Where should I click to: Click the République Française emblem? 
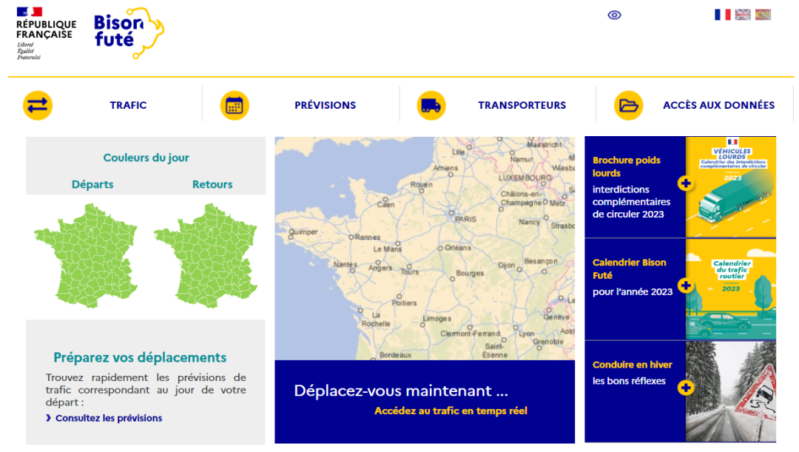46,33
